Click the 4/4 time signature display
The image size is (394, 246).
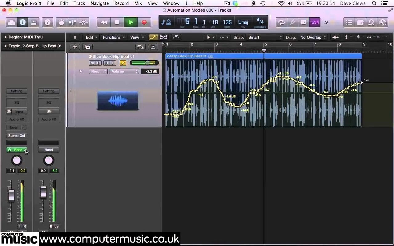[260, 22]
